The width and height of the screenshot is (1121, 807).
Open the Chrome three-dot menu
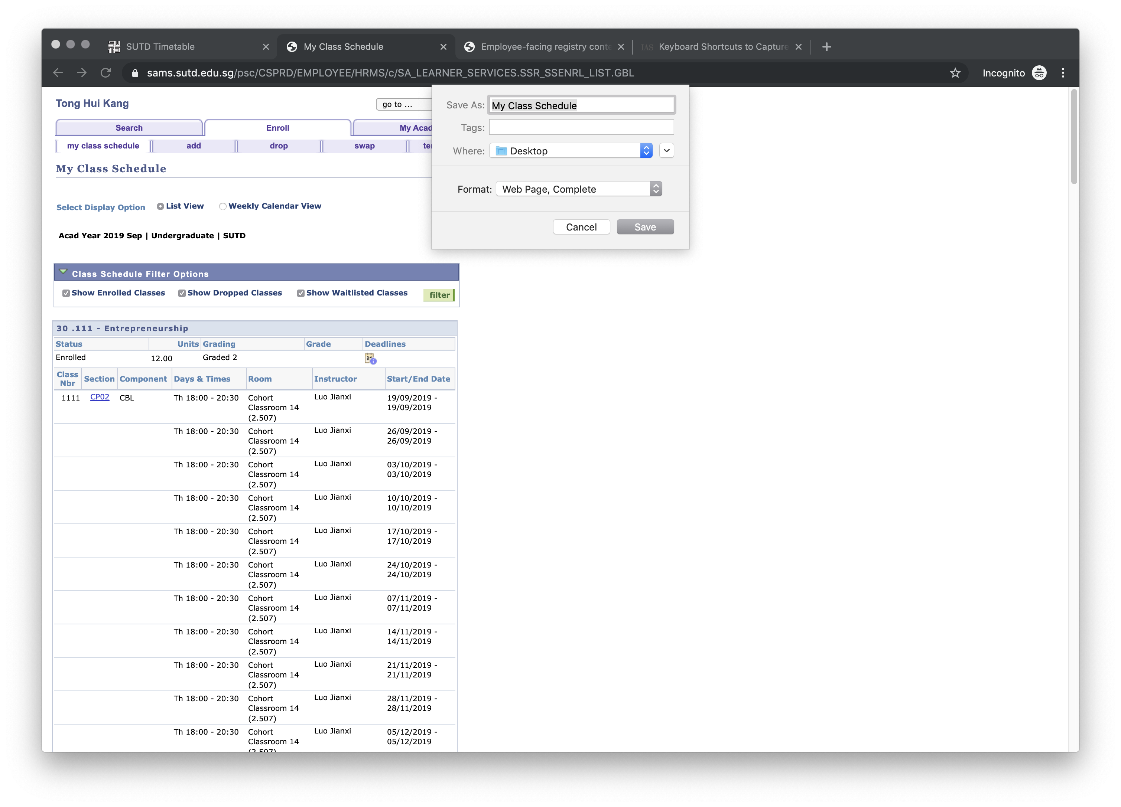[1063, 73]
